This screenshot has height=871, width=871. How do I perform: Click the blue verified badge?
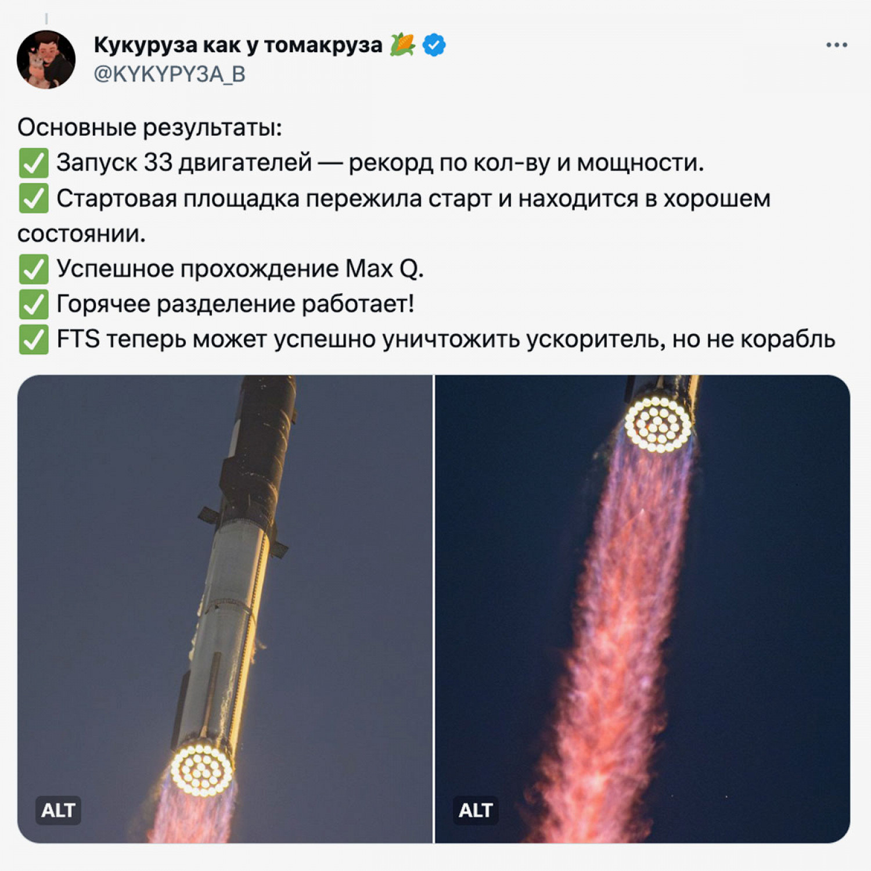click(x=434, y=45)
